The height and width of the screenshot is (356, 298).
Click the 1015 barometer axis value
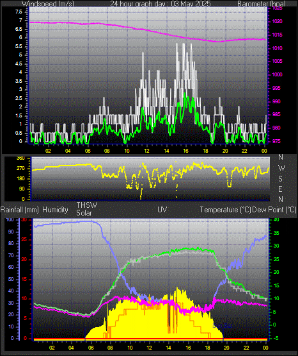coord(277,35)
